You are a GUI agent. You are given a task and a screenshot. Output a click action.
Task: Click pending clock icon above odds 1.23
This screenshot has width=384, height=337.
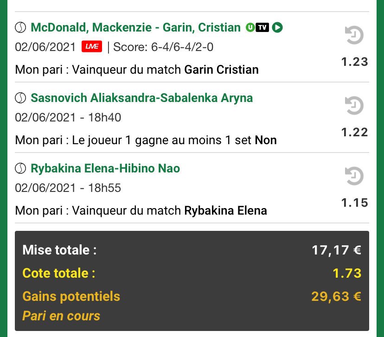tap(354, 36)
